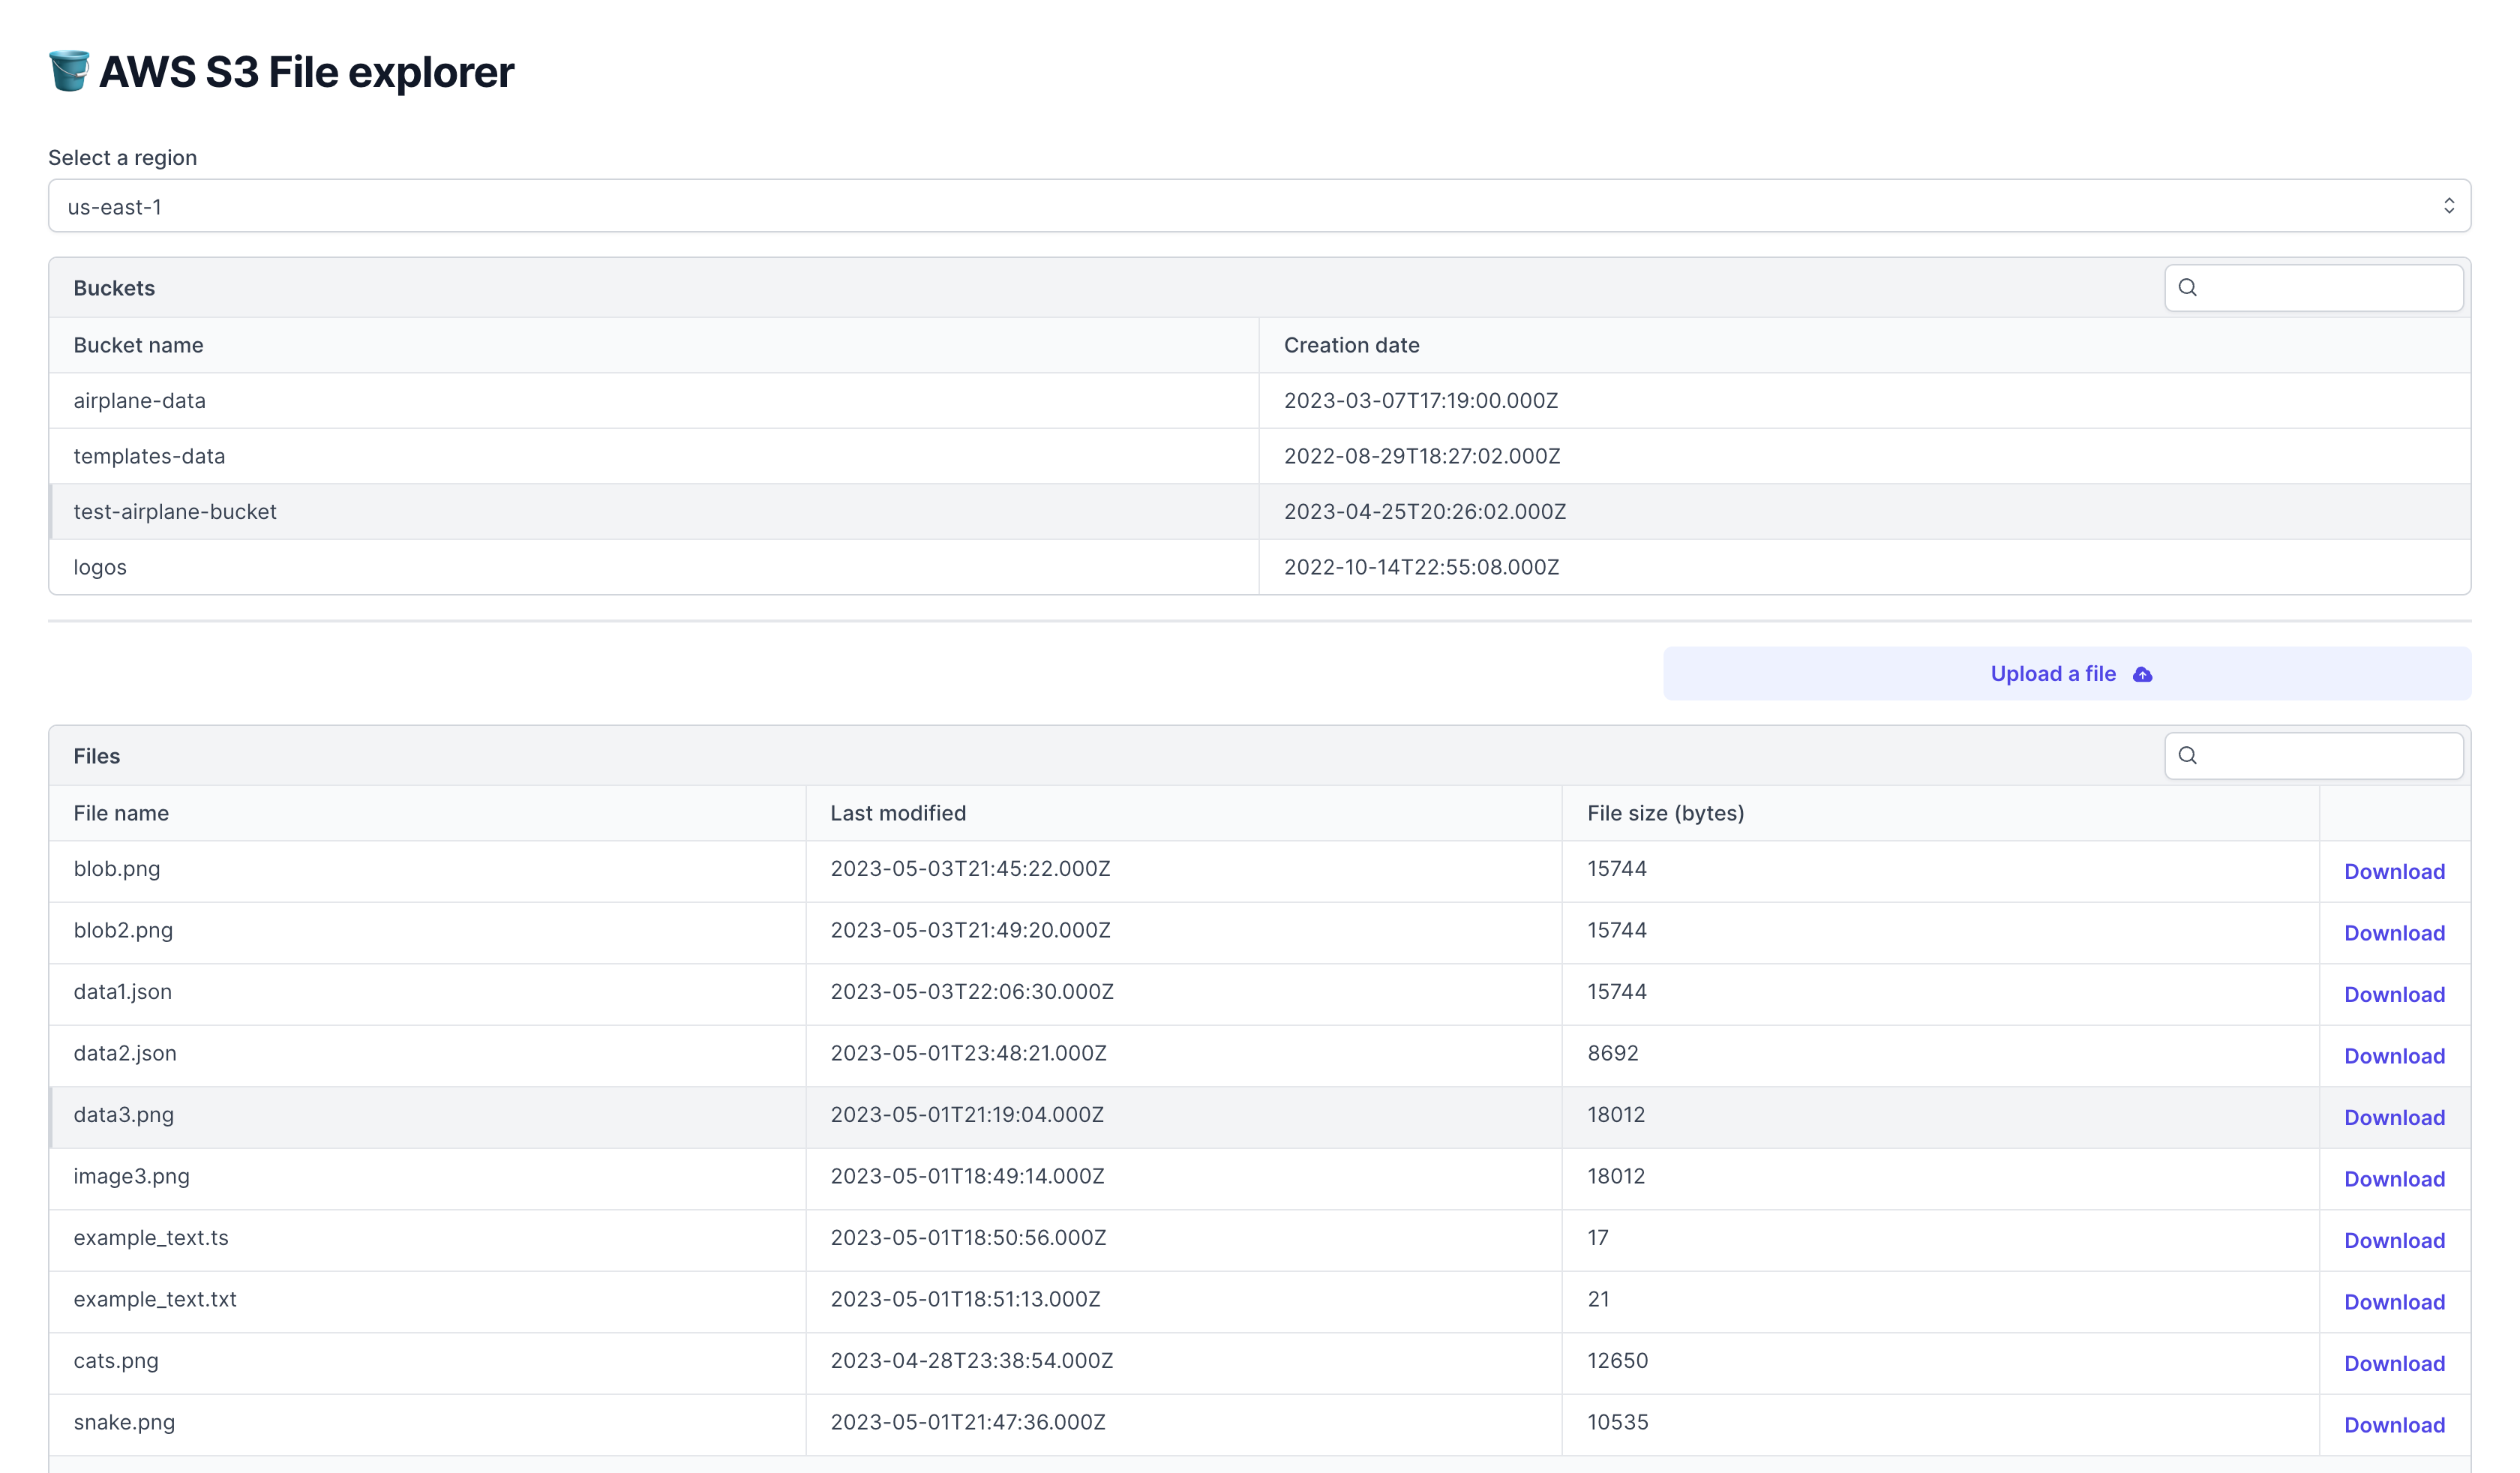The width and height of the screenshot is (2520, 1473).
Task: Select the logos bucket row
Action: tap(1259, 567)
